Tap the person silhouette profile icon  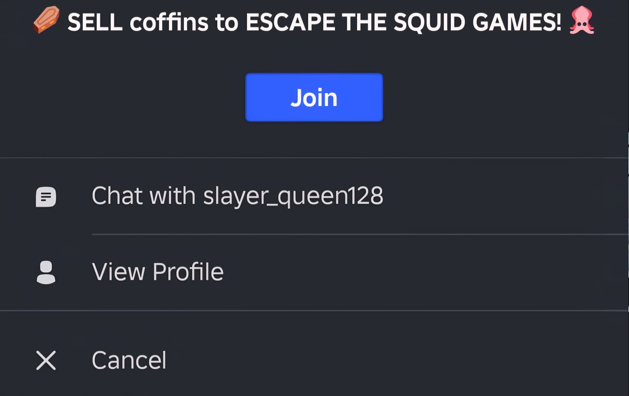[46, 272]
